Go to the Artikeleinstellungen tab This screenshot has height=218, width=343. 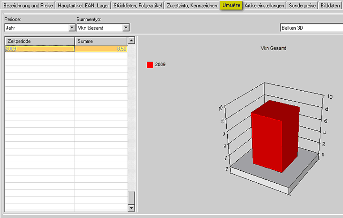pos(264,5)
